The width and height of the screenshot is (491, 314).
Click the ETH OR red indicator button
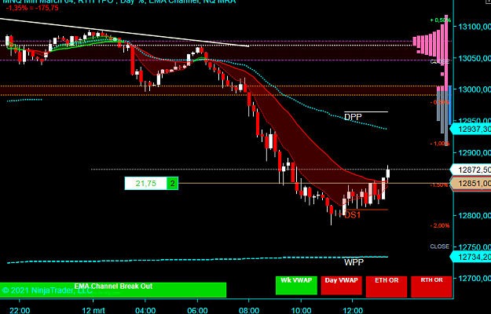pyautogui.click(x=387, y=287)
